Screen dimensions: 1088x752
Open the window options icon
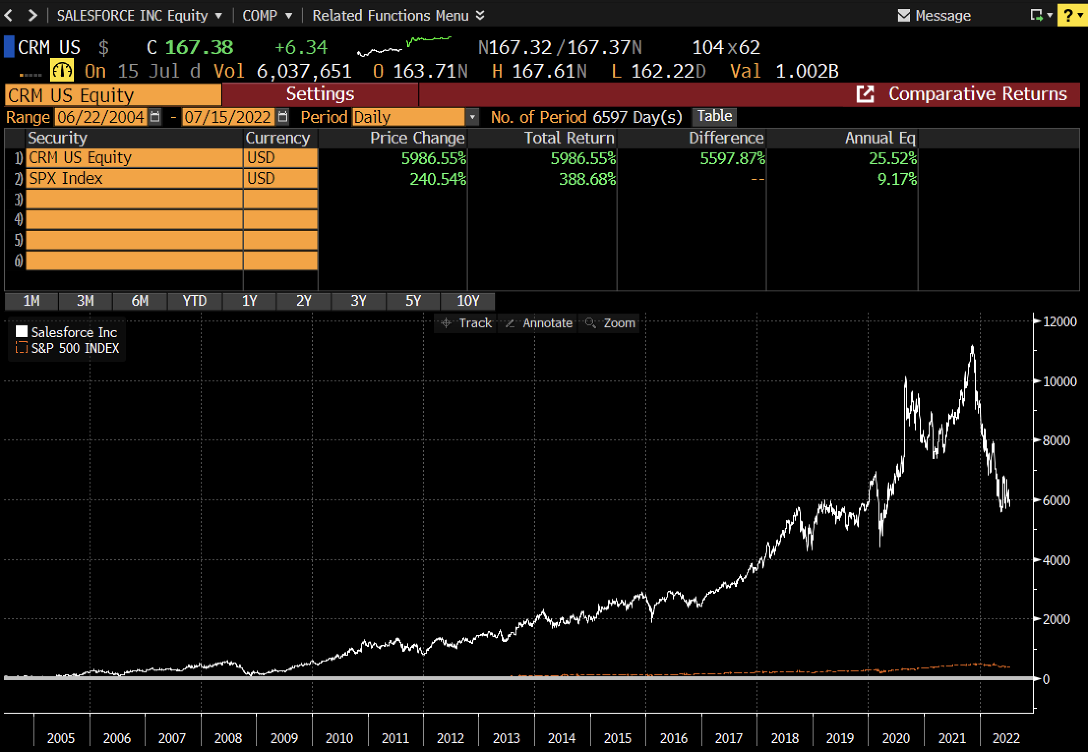(x=1036, y=15)
